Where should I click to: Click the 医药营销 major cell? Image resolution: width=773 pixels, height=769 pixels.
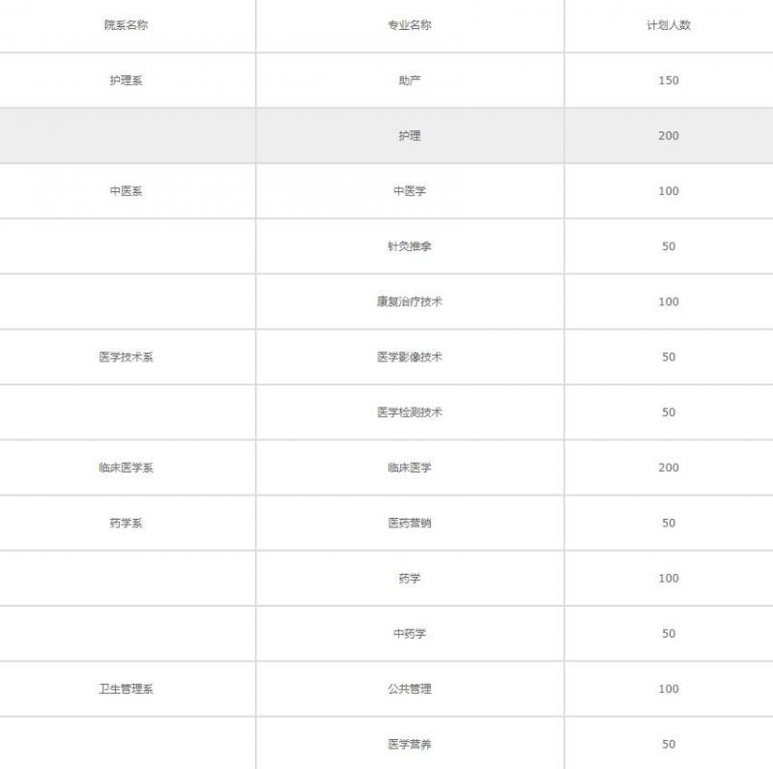(410, 523)
